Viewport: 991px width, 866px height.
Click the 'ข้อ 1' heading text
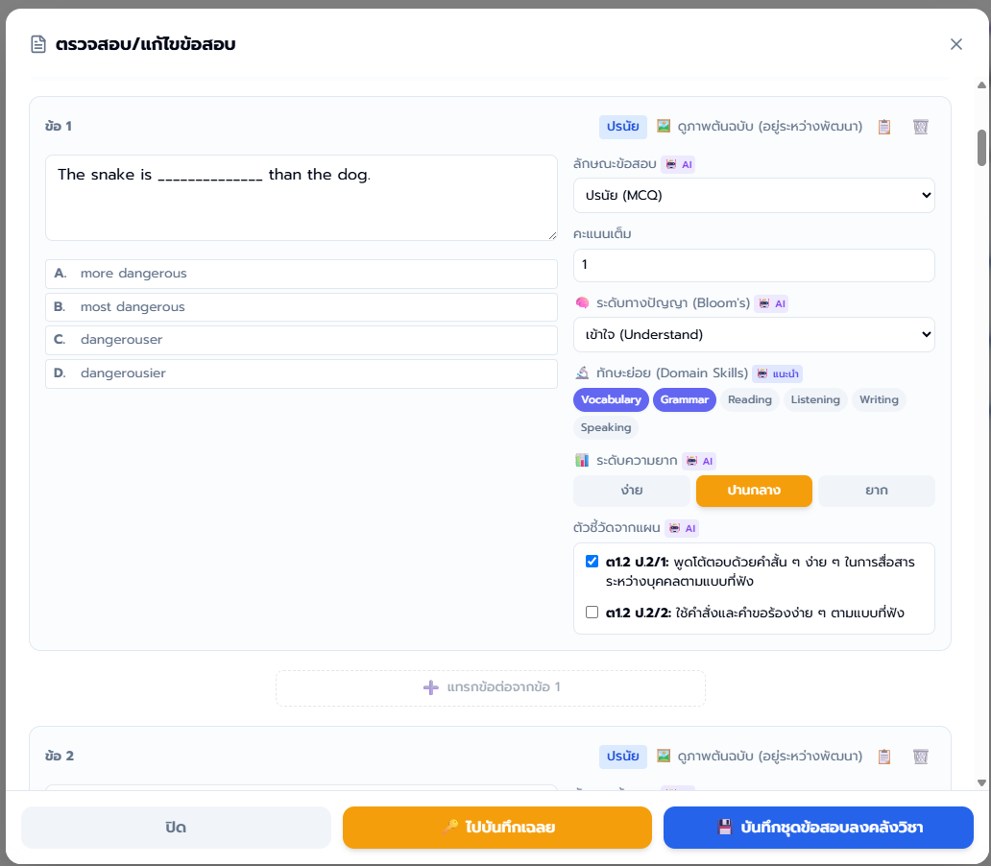click(59, 126)
